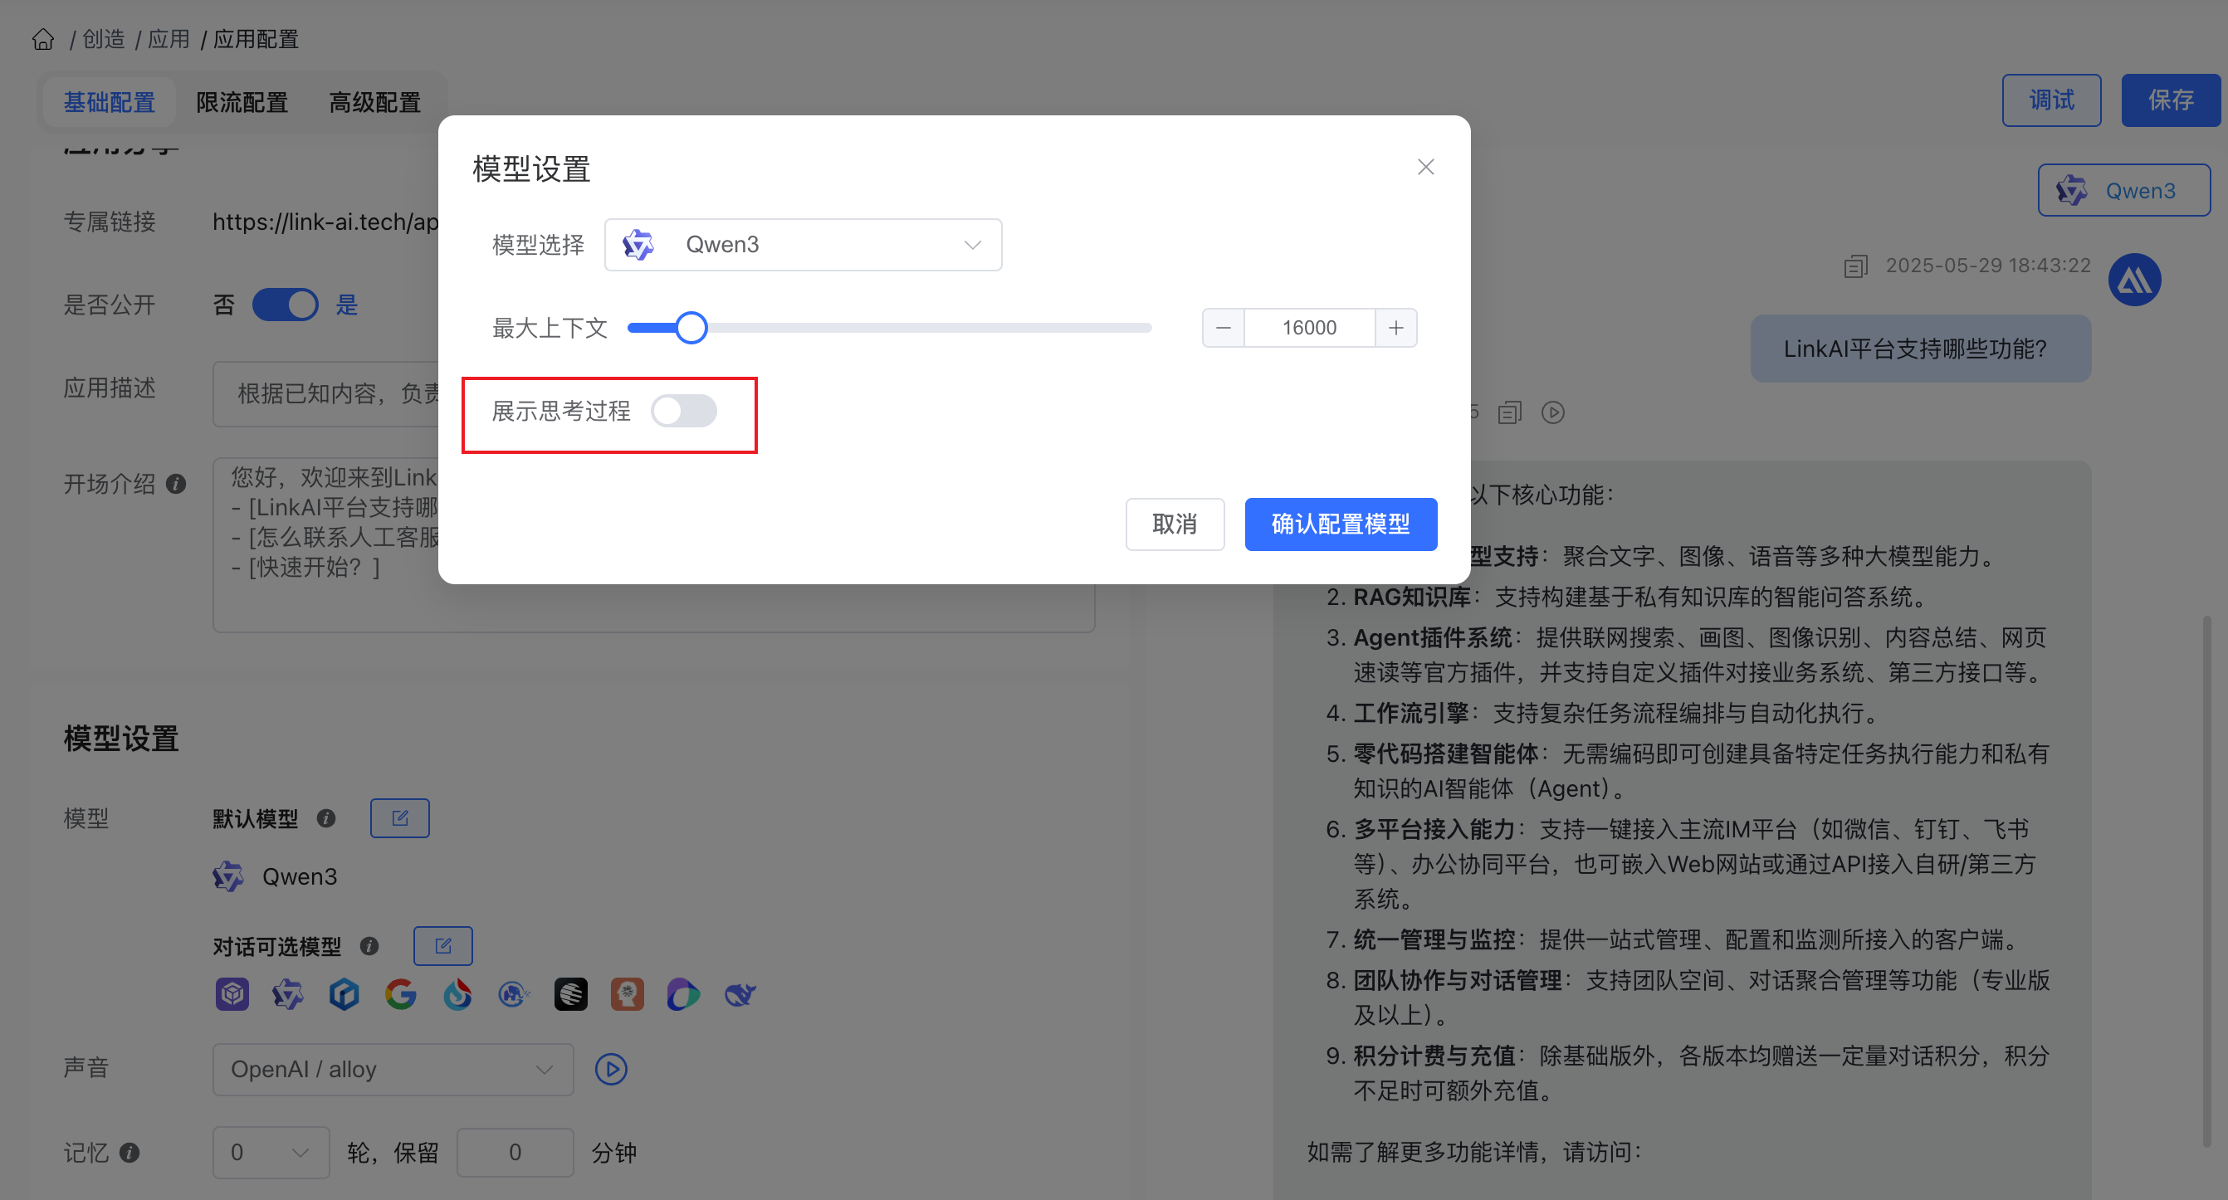Click the 最大上下文 slider handle
This screenshot has width=2228, height=1200.
tap(690, 328)
